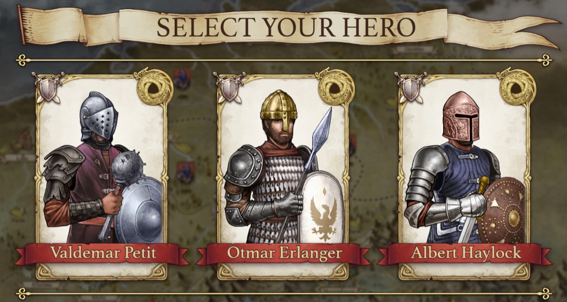Click the Select Your Hero banner
The height and width of the screenshot is (302, 567).
[286, 27]
